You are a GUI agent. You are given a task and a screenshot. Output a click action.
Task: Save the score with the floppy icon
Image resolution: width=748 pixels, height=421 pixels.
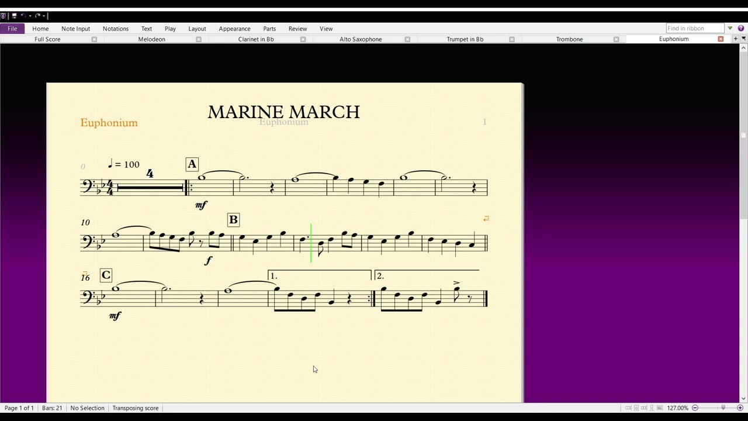tap(14, 16)
